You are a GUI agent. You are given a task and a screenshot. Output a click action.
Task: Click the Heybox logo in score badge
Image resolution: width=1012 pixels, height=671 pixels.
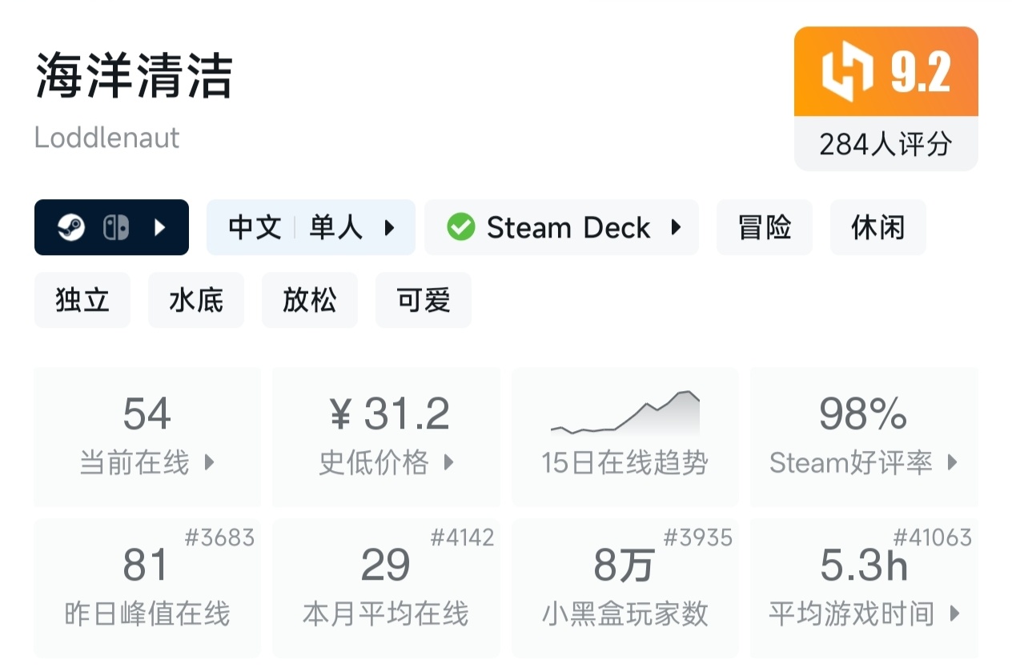pyautogui.click(x=847, y=73)
